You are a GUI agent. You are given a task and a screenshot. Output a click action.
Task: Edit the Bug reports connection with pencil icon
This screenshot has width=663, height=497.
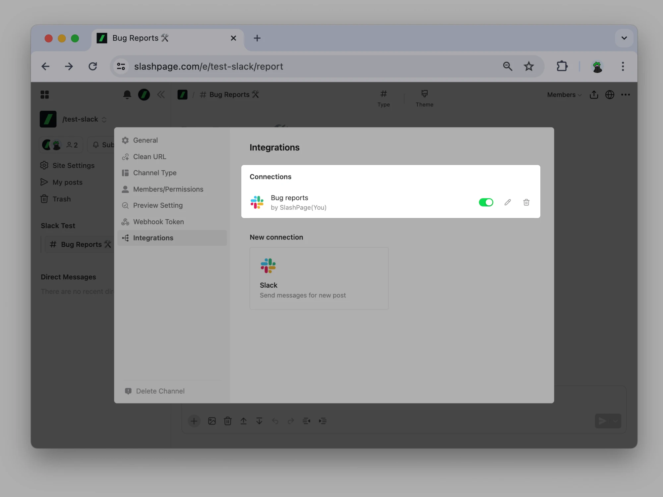pyautogui.click(x=508, y=202)
